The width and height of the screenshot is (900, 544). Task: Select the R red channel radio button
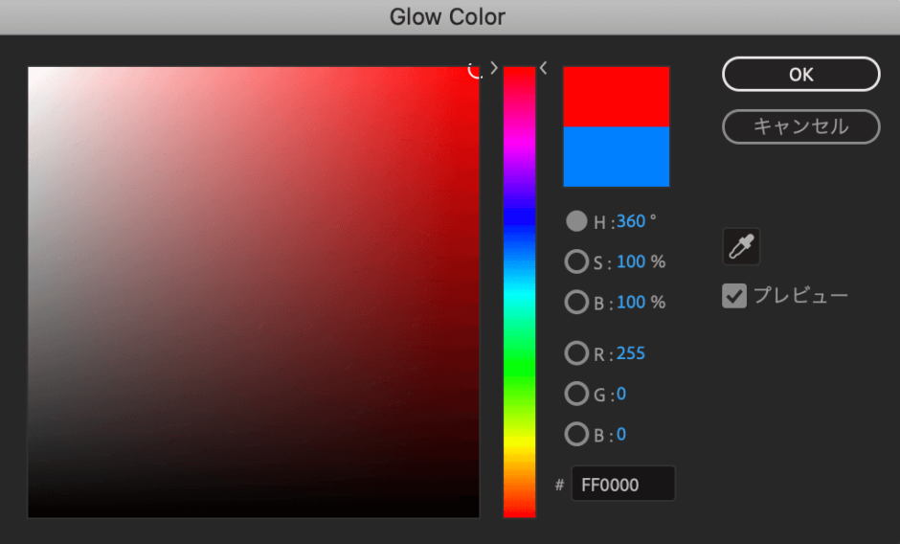coord(576,353)
